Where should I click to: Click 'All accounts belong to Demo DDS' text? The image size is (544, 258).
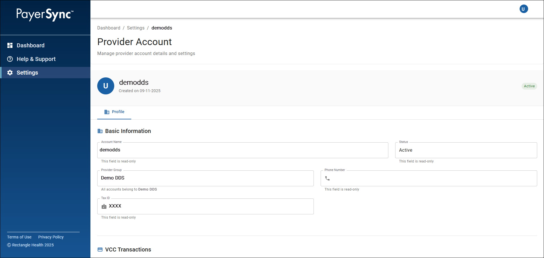(x=129, y=189)
